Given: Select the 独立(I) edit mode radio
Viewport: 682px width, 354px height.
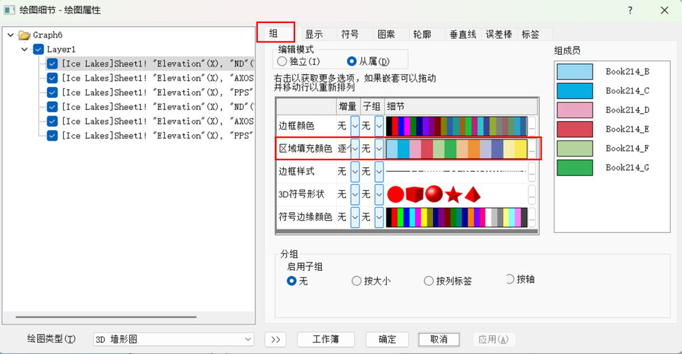Looking at the screenshot, I should pos(282,61).
